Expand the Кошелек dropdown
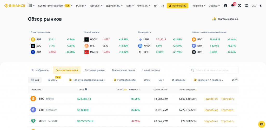The height and width of the screenshot is (130, 266). click(x=199, y=6)
